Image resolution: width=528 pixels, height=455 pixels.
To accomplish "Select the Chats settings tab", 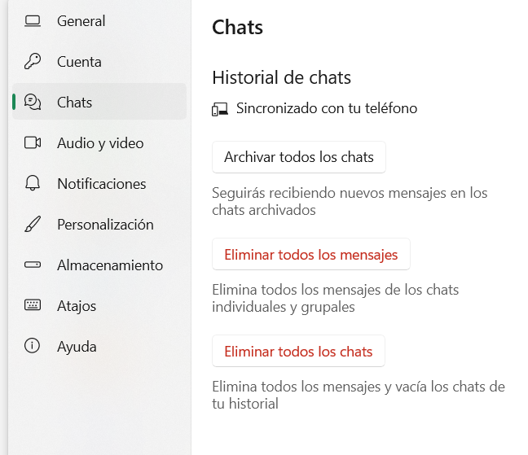I will coord(75,103).
